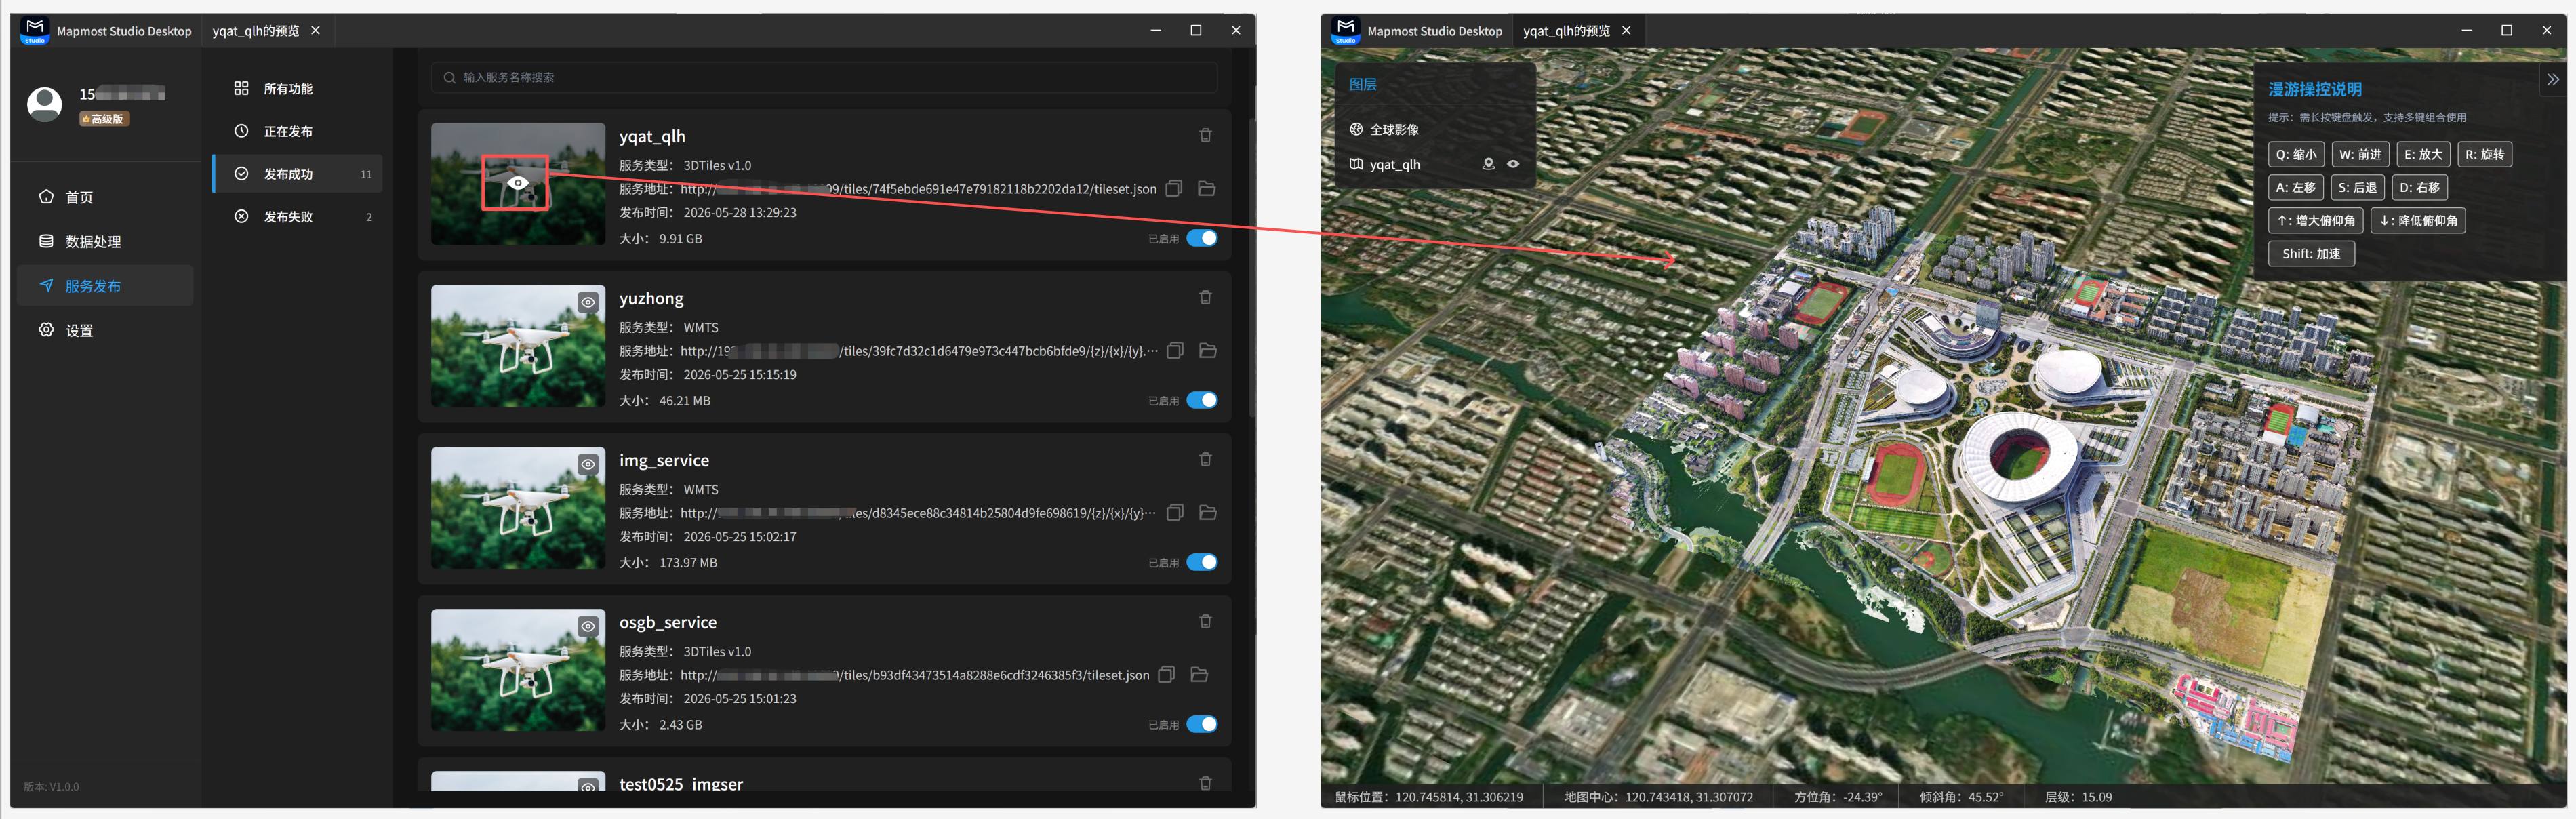2576x819 pixels.
Task: Select 服务发布 in the sidebar
Action: click(105, 286)
